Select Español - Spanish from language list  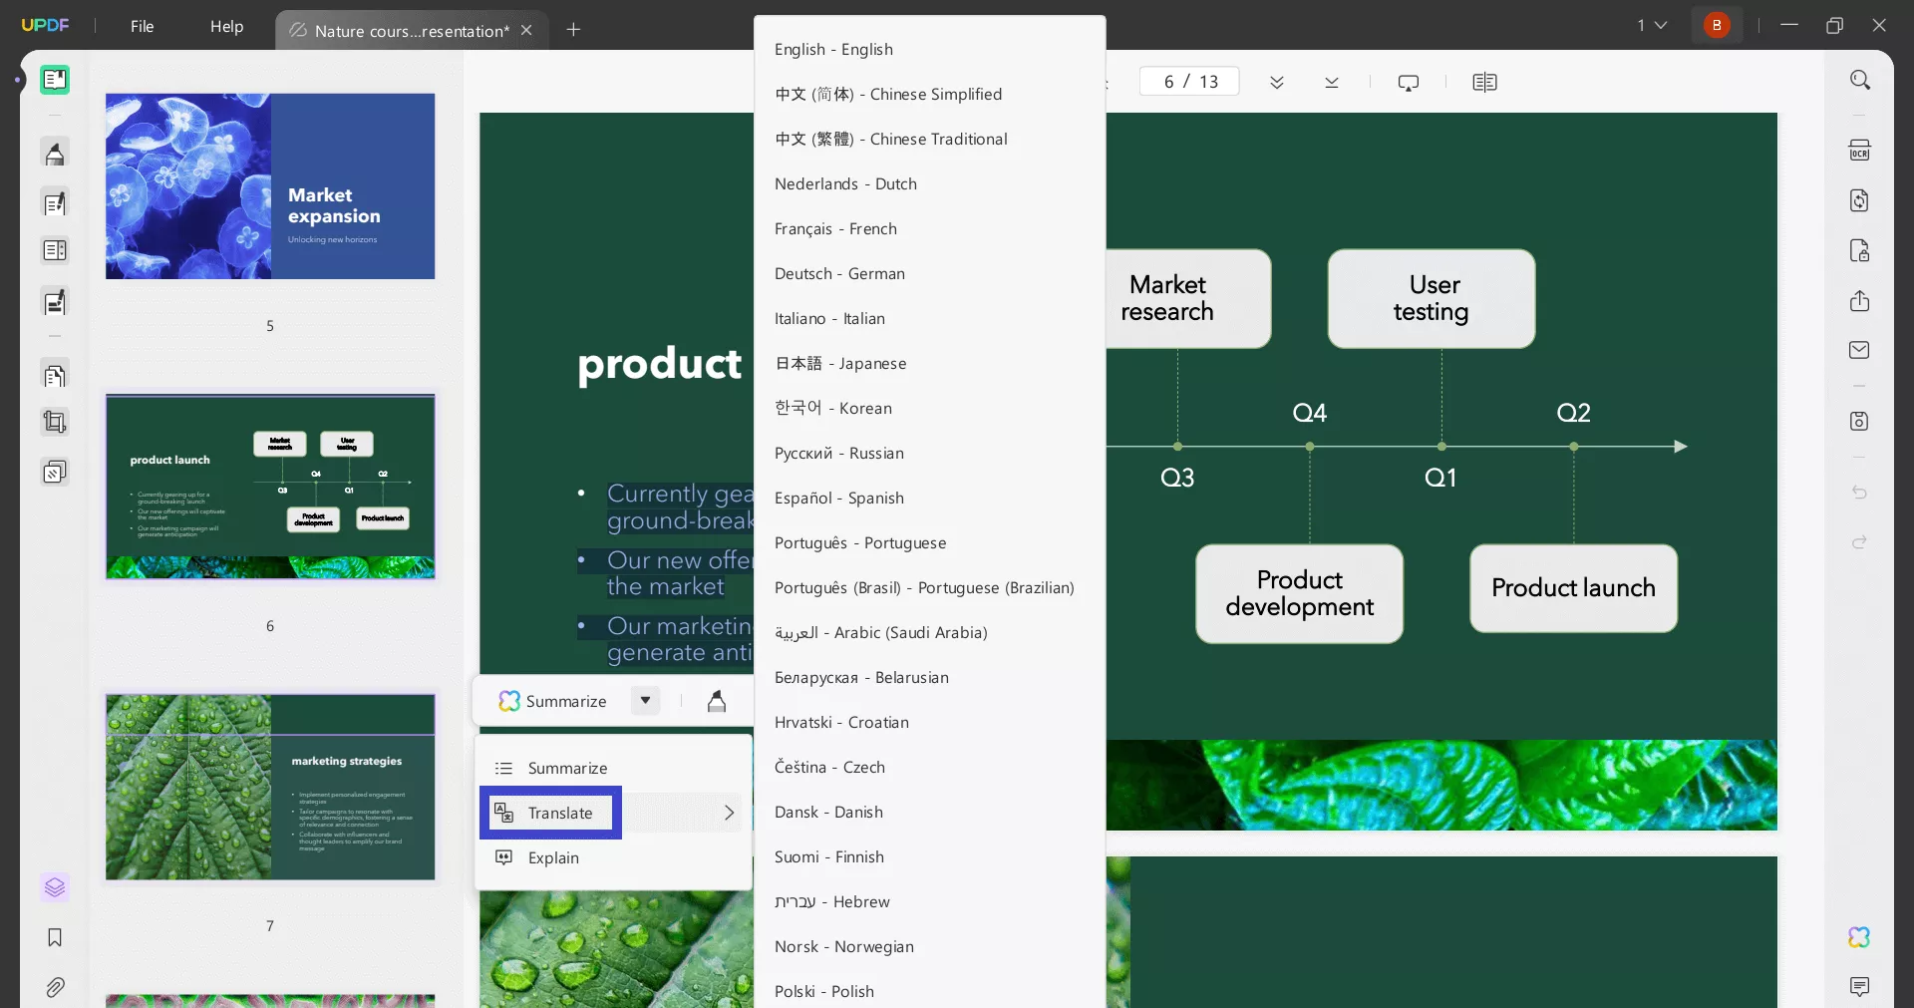(838, 499)
